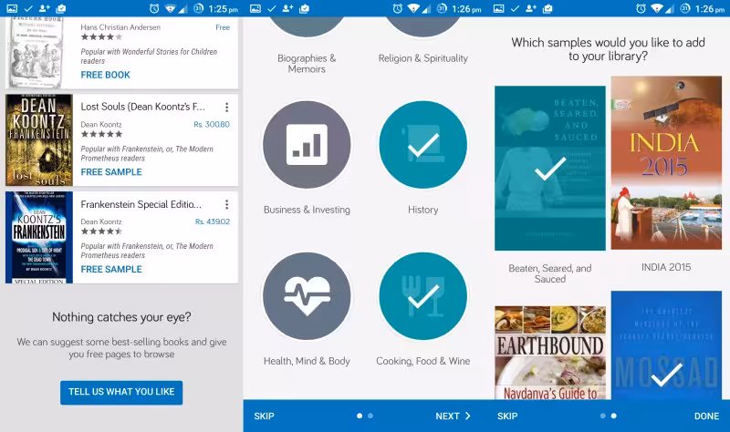Image resolution: width=730 pixels, height=432 pixels.
Task: Click Frankenstein Special Edition star rating
Action: coord(101,231)
